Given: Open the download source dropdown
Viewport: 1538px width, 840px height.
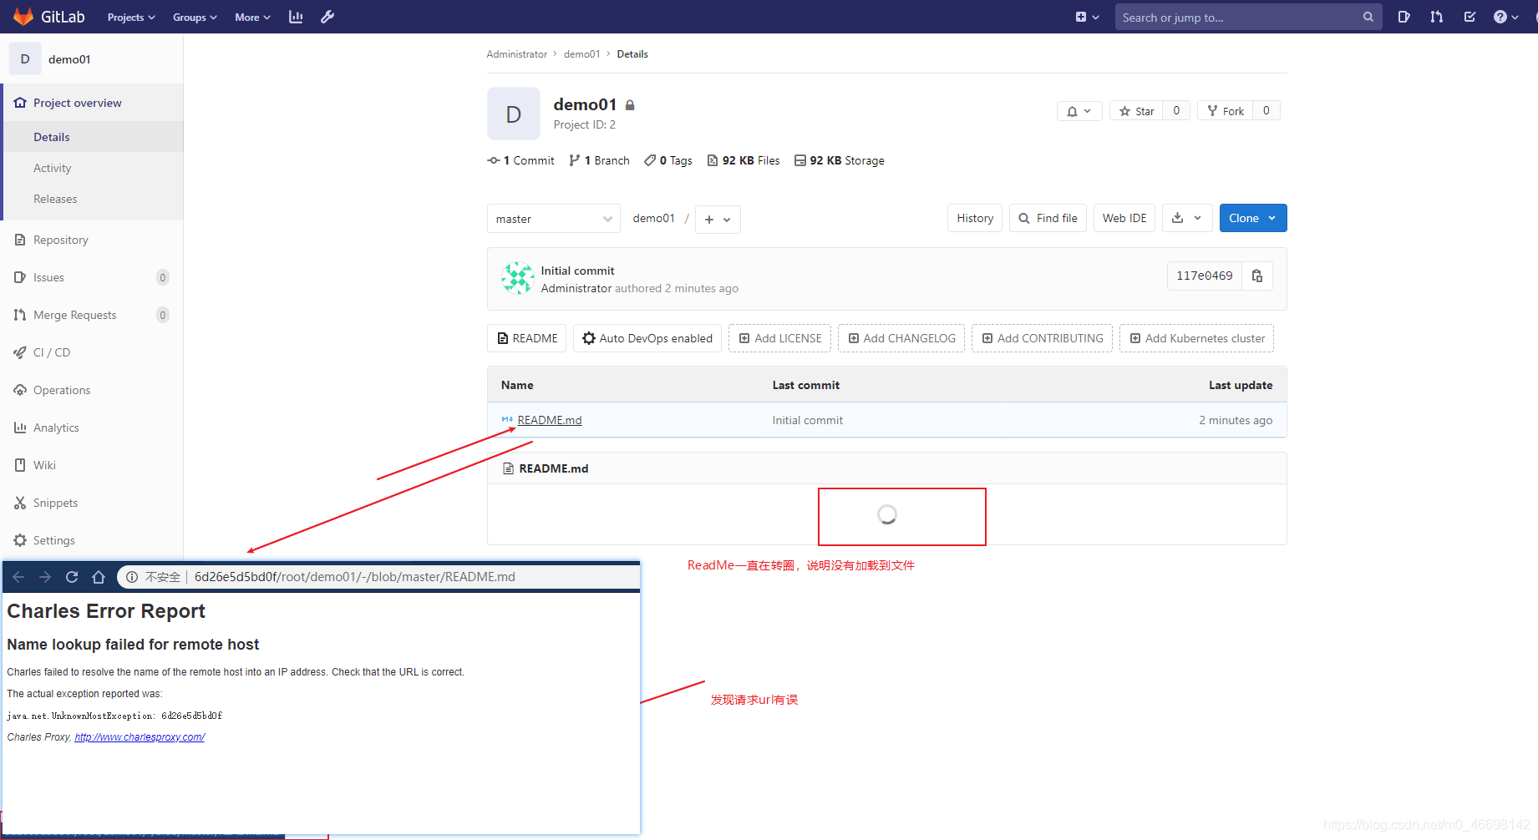Looking at the screenshot, I should tap(1187, 218).
